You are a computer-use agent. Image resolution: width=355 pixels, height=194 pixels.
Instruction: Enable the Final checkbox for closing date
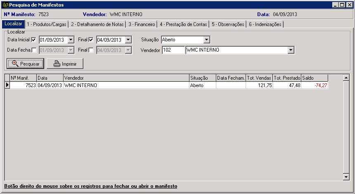[91, 50]
